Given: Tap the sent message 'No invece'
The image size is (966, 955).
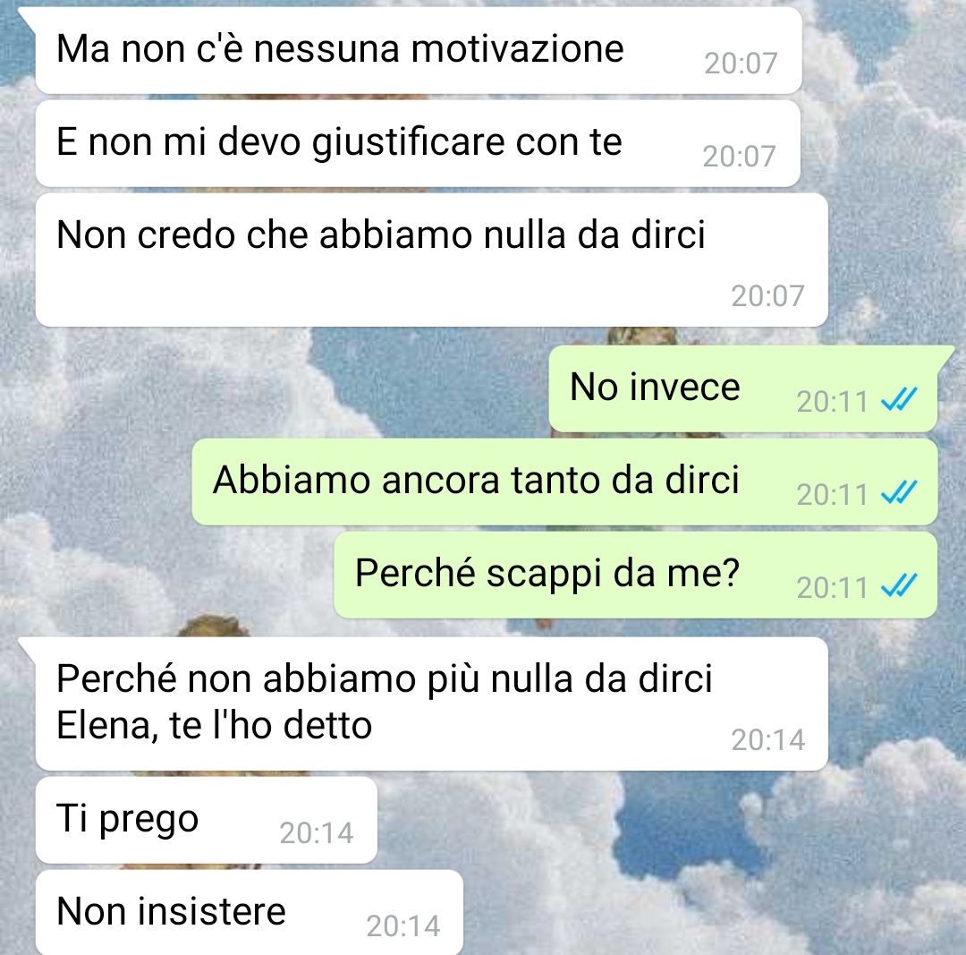Looking at the screenshot, I should pos(743,388).
